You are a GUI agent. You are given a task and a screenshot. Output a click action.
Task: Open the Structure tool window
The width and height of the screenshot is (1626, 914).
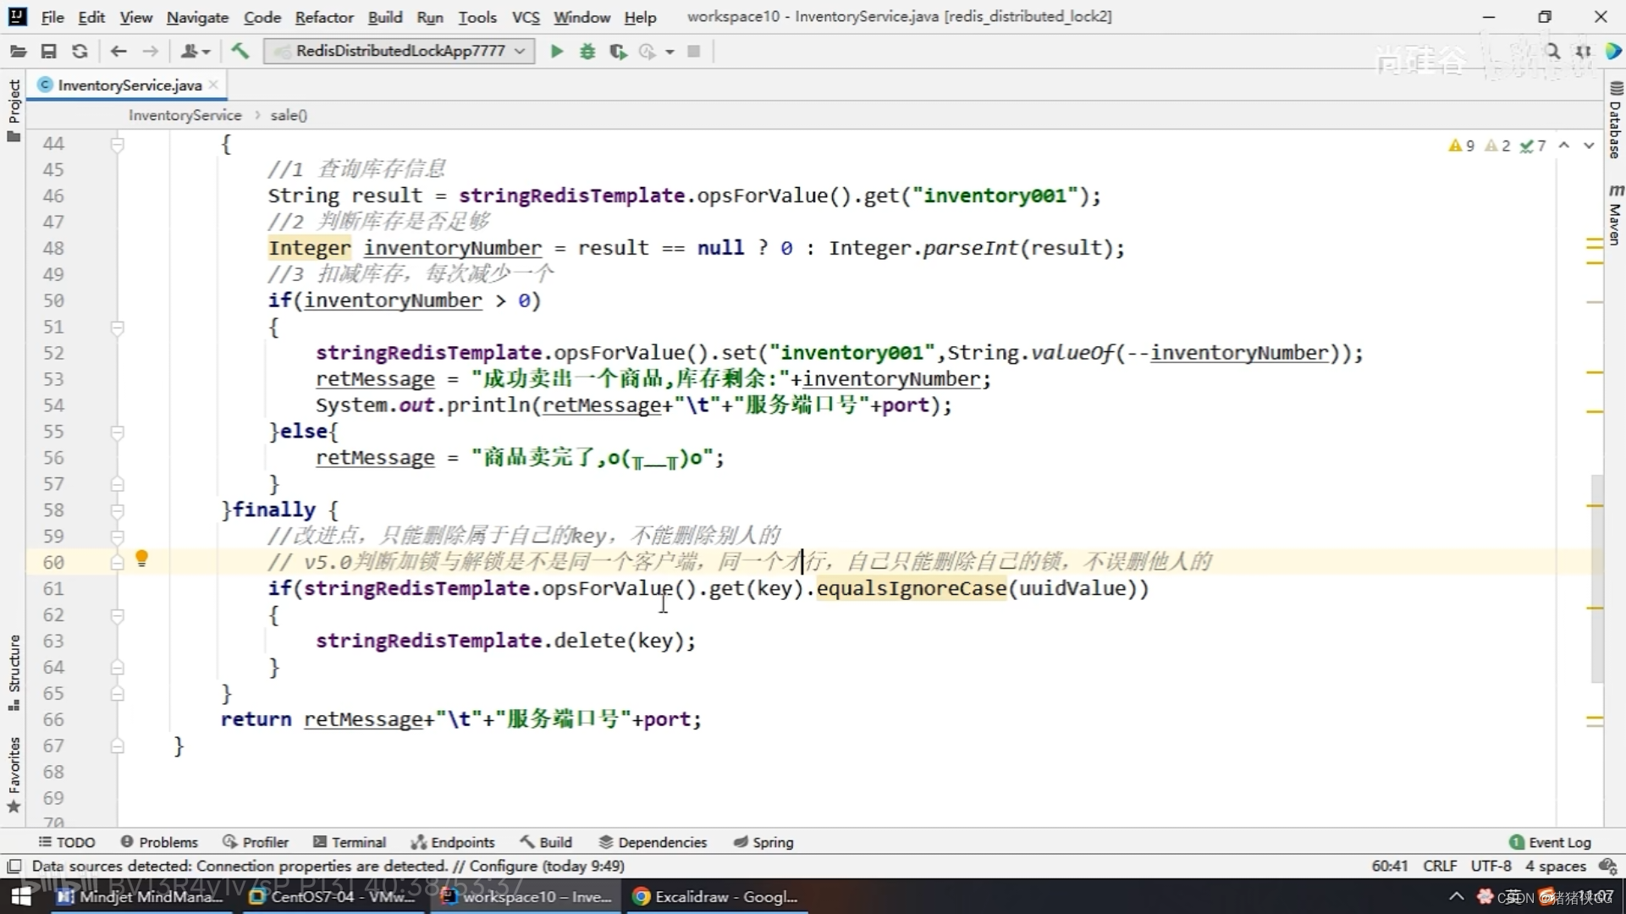point(14,673)
